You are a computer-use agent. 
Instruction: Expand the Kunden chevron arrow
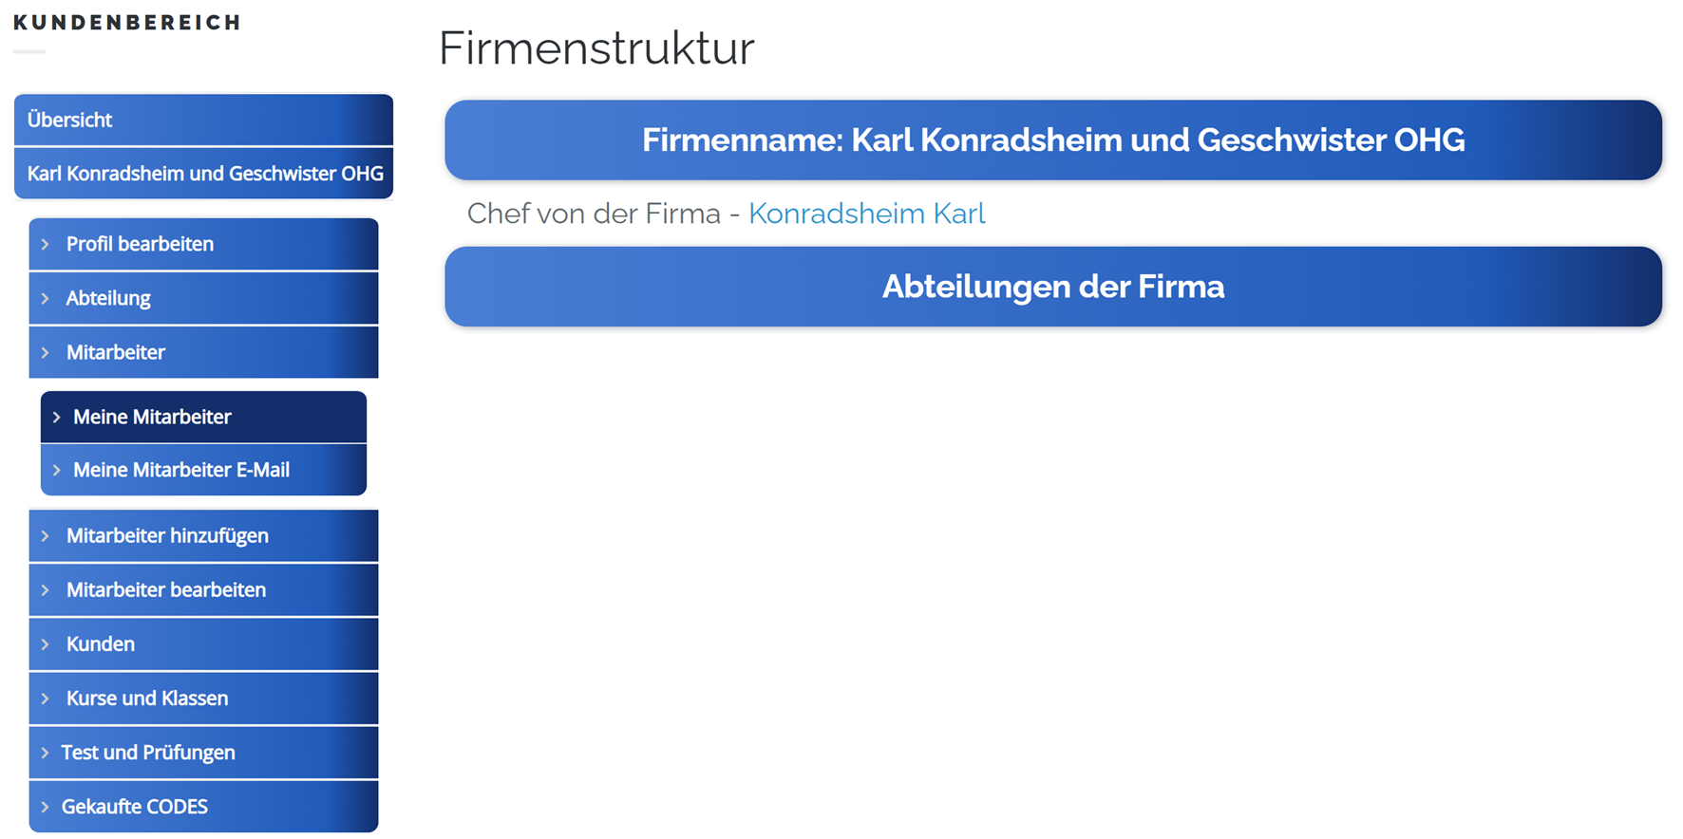coord(46,644)
